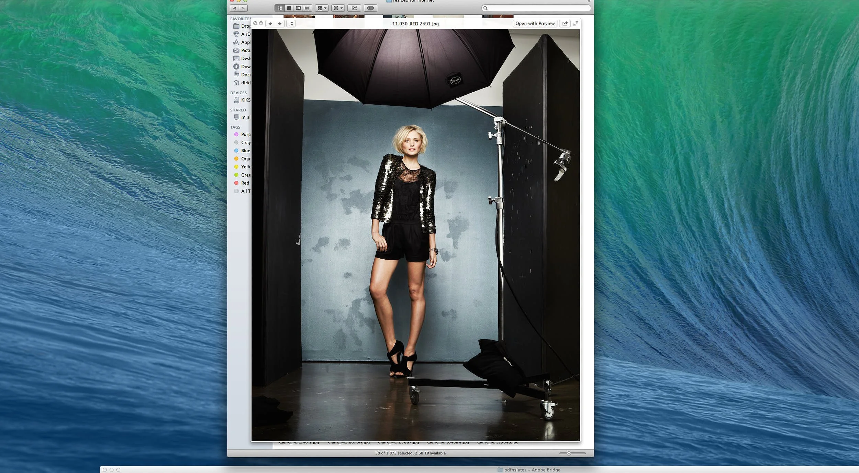Go forward to the next image in Quick Look

(x=280, y=23)
